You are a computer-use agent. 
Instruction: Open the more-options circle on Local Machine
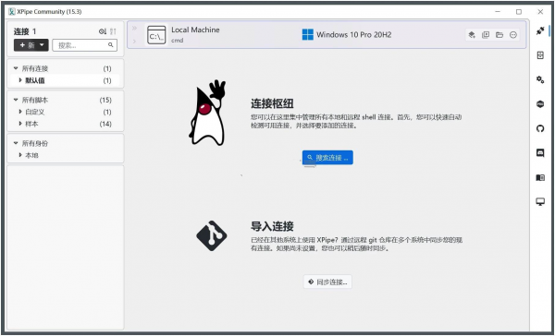pyautogui.click(x=513, y=35)
